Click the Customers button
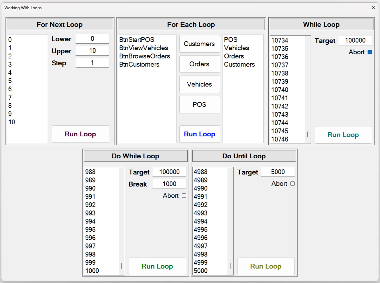 tap(199, 44)
